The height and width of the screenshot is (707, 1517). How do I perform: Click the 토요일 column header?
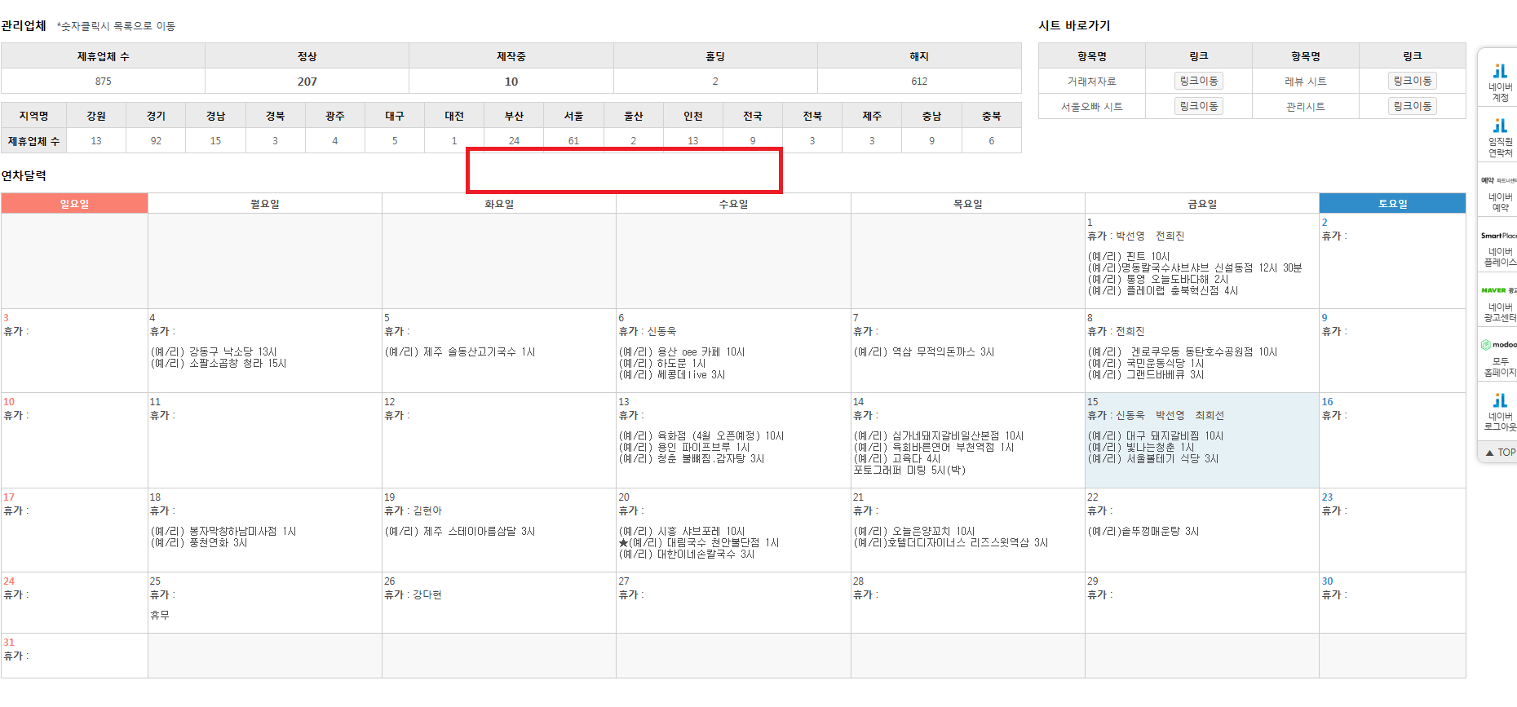[1391, 204]
